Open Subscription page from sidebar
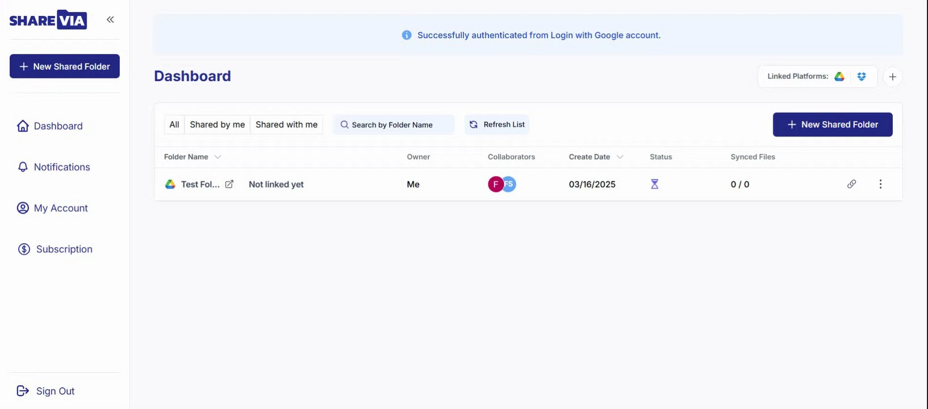The height and width of the screenshot is (409, 928). point(64,249)
